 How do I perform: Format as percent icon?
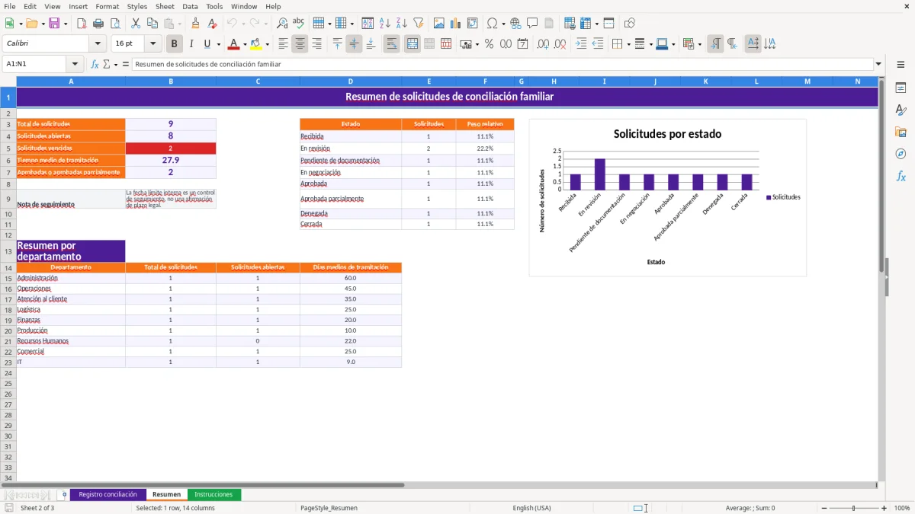pyautogui.click(x=489, y=44)
